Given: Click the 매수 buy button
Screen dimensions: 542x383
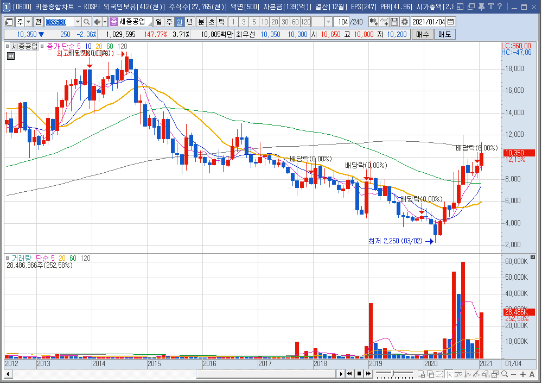Looking at the screenshot, I should [423, 35].
